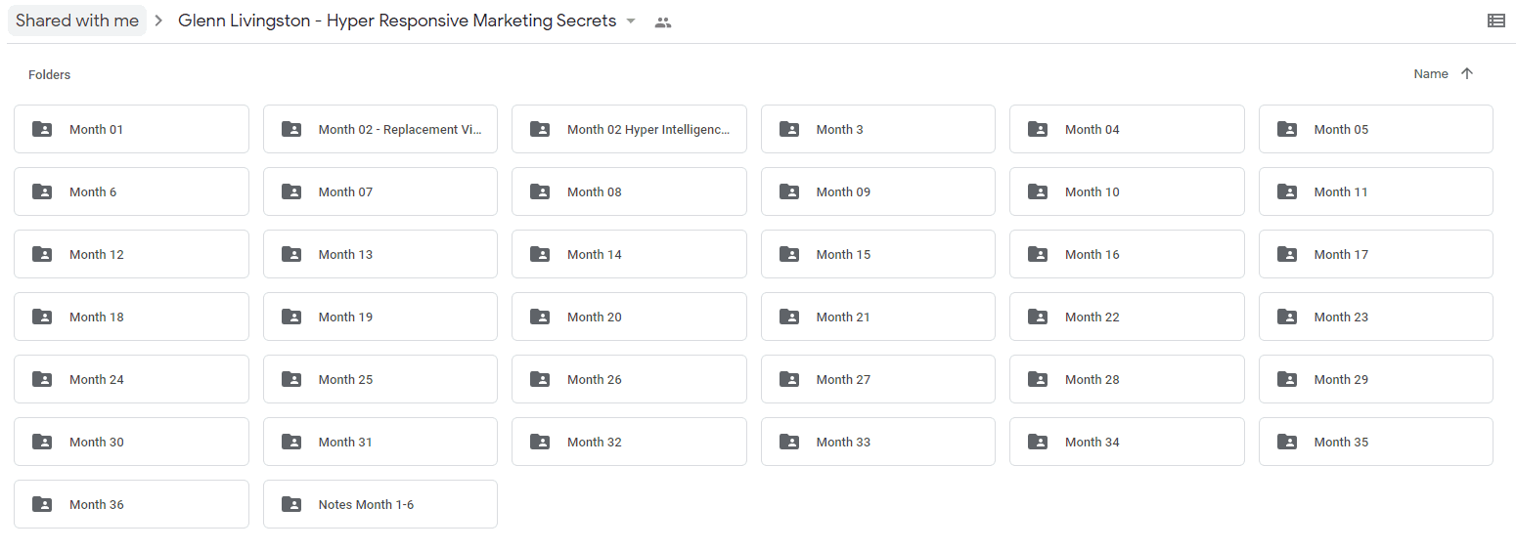Click the folder icon of Notes Month 1-6
The image size is (1516, 550).
tap(291, 504)
